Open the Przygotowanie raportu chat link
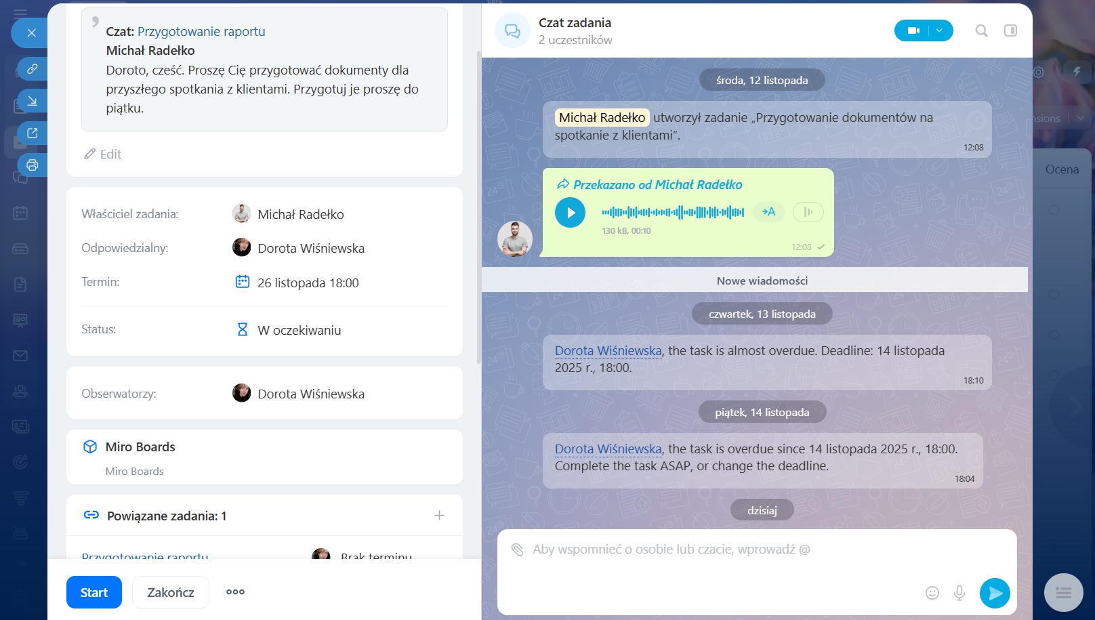Viewport: 1095px width, 620px height. tap(201, 32)
